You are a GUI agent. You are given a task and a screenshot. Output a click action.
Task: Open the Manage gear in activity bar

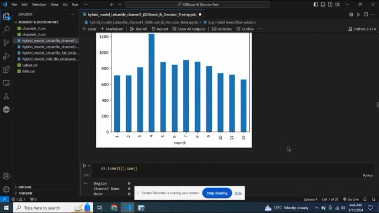point(6,189)
